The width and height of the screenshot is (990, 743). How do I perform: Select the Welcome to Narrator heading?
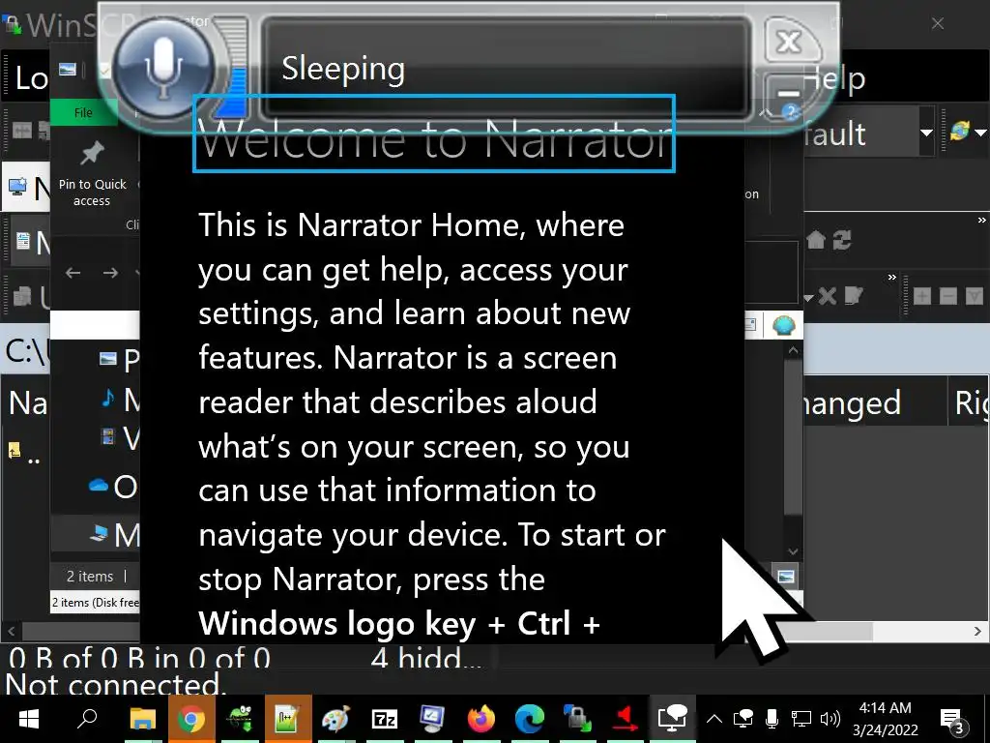(434, 134)
